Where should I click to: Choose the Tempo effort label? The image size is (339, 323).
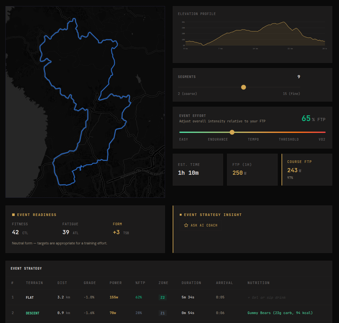[x=253, y=140]
